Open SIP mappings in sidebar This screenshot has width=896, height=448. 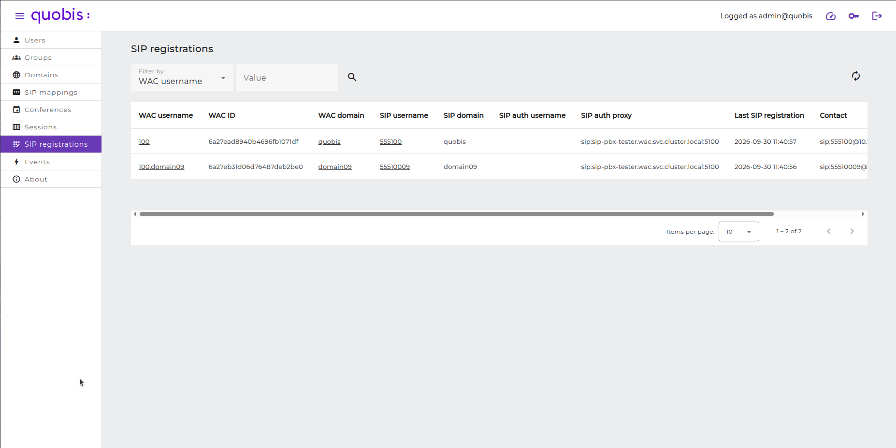click(51, 92)
